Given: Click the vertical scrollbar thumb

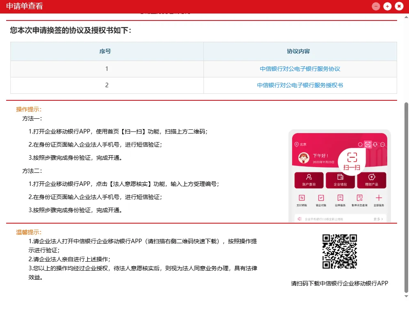Looking at the screenshot, I should (406, 198).
